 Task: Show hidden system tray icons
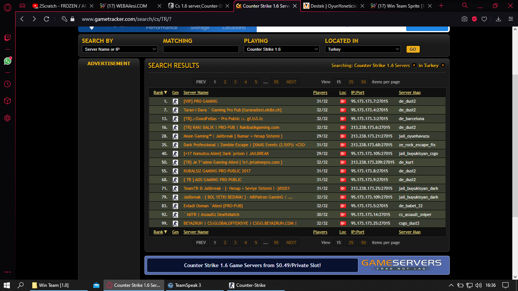(x=451, y=285)
